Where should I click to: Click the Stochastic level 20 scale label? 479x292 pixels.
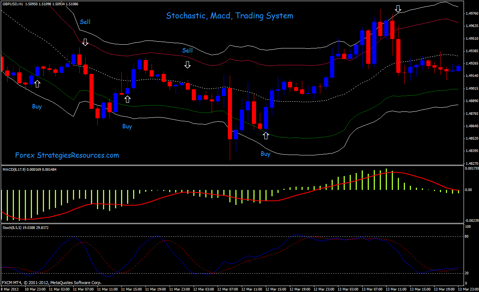[x=467, y=273]
